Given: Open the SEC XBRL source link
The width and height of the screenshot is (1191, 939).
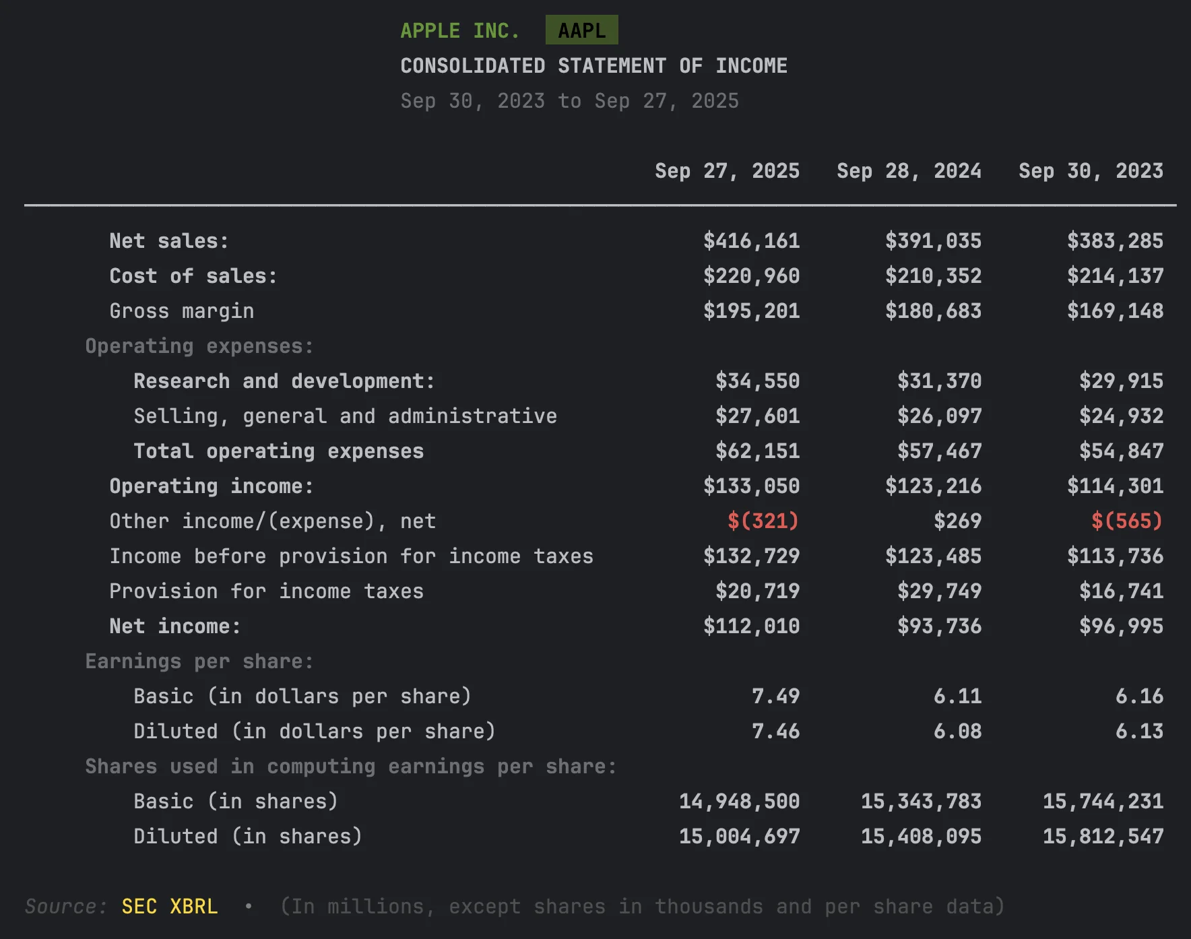Looking at the screenshot, I should [170, 907].
